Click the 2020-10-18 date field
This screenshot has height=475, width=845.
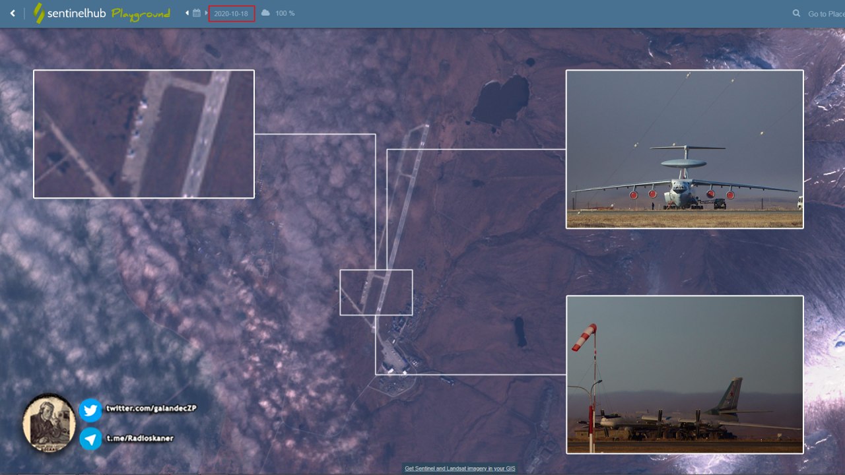click(x=231, y=14)
